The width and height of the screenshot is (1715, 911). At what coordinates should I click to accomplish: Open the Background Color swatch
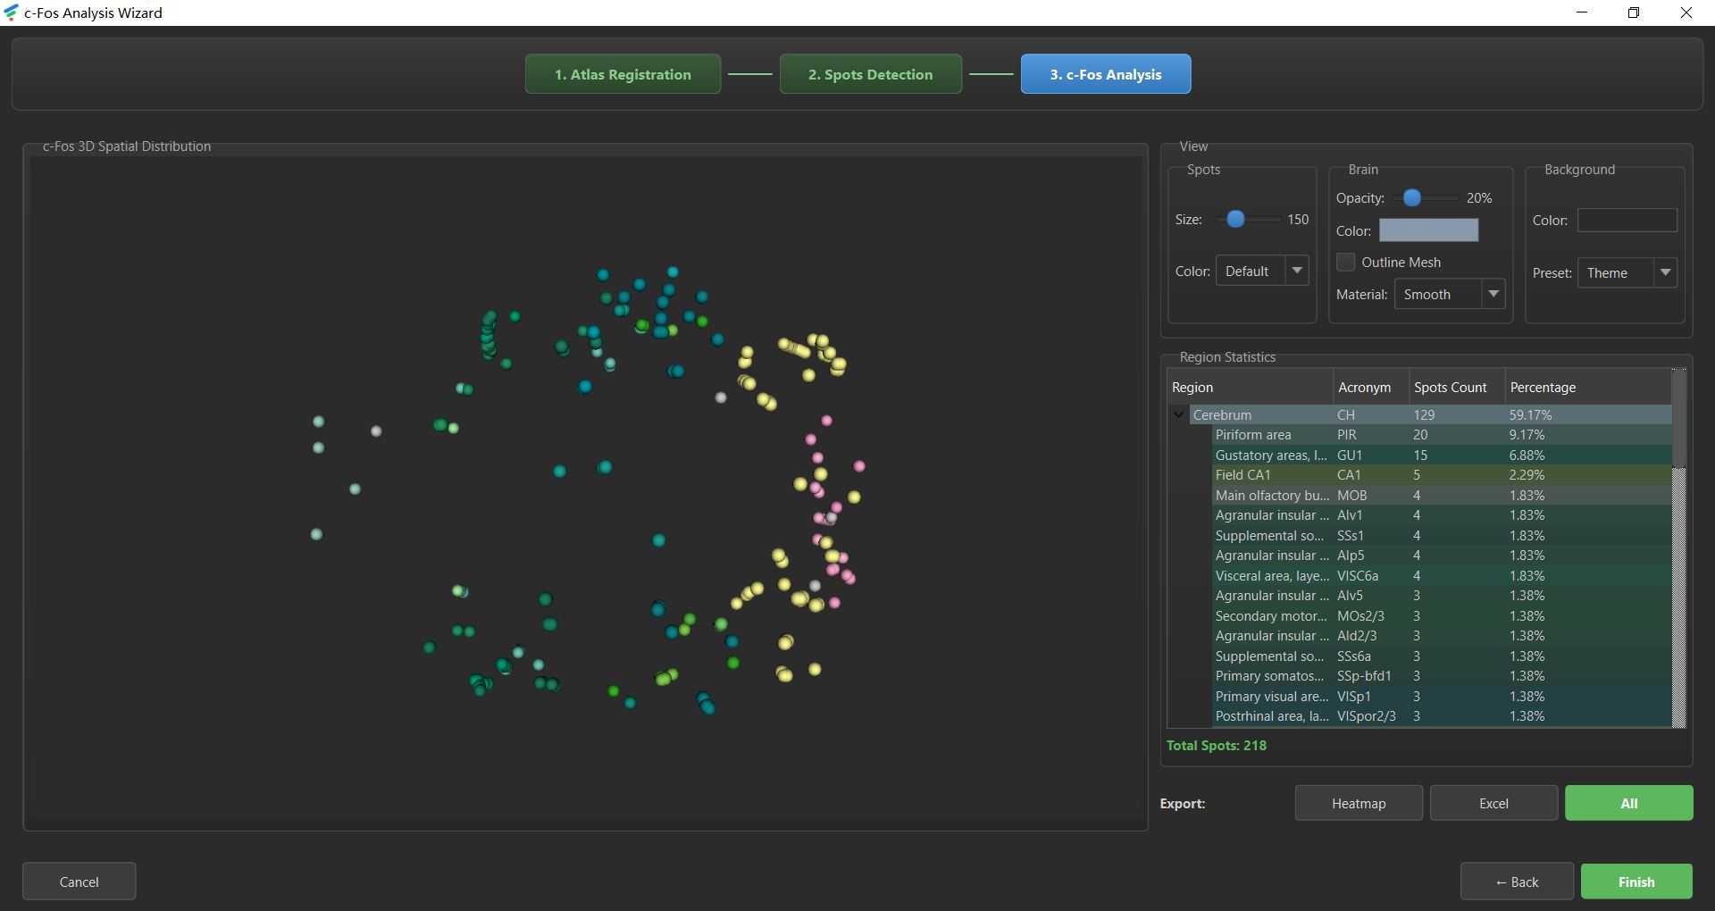pos(1627,220)
